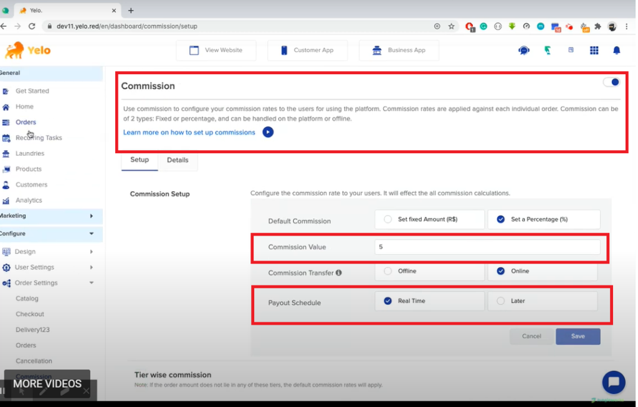The width and height of the screenshot is (638, 407).
Task: Click the Orders list icon
Action: (6, 123)
